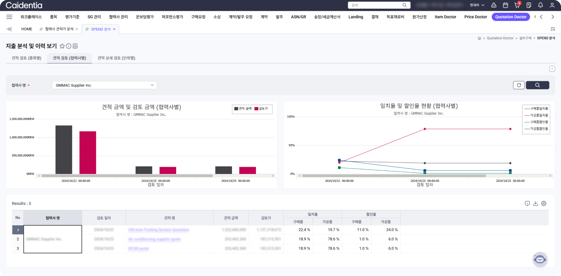
Task: Open the notifications bell
Action: 540,5
